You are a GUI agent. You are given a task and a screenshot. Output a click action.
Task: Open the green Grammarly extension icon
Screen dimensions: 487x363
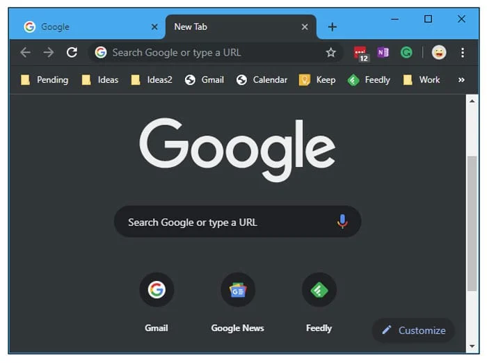pyautogui.click(x=406, y=52)
